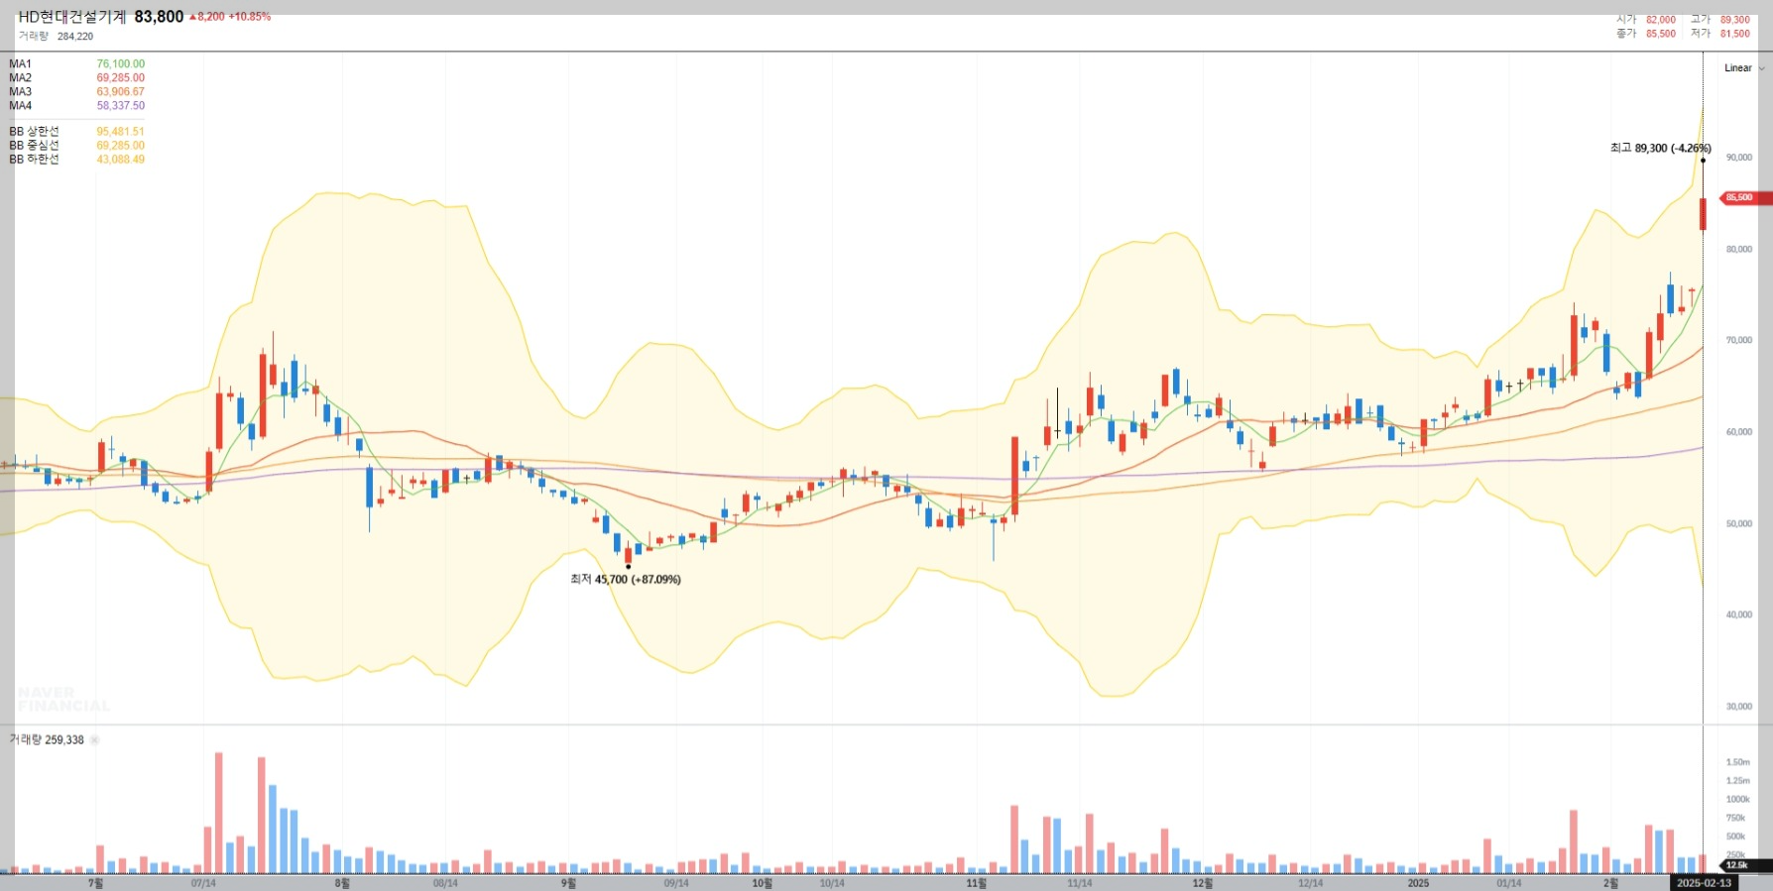Click the 90,000 price axis label
This screenshot has height=891, width=1773.
1739,158
